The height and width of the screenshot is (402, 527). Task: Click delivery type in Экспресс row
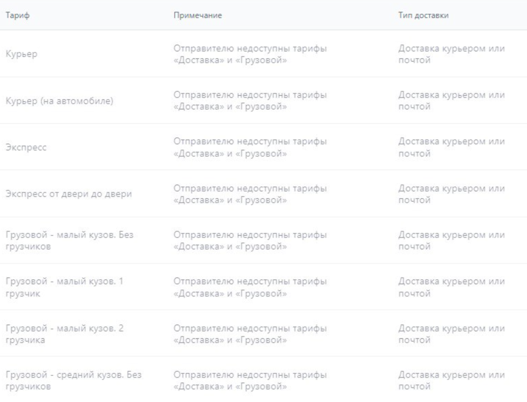pyautogui.click(x=451, y=147)
